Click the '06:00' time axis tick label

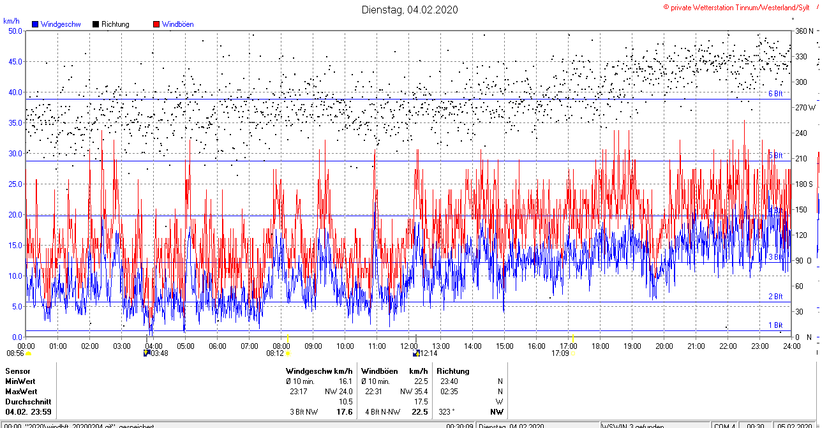[x=218, y=346]
